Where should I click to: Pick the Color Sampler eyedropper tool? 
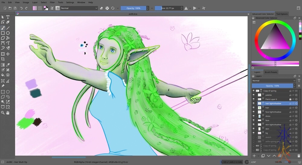[x=8, y=65]
